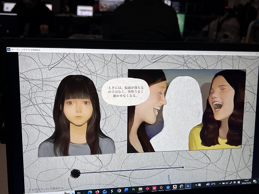Open File Explorer from the taskbar

(x=140, y=189)
